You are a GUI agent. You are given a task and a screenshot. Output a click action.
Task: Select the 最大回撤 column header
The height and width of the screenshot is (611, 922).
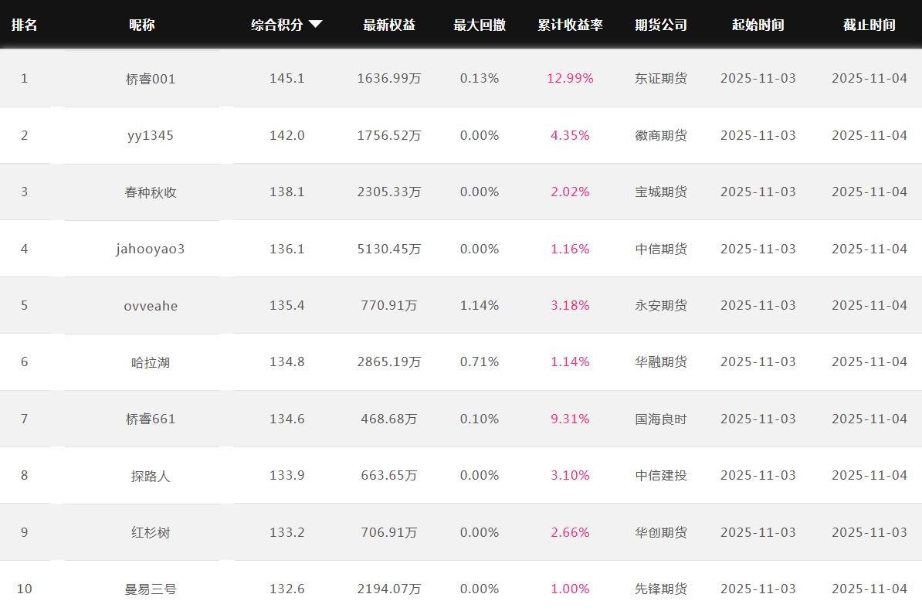coord(480,25)
